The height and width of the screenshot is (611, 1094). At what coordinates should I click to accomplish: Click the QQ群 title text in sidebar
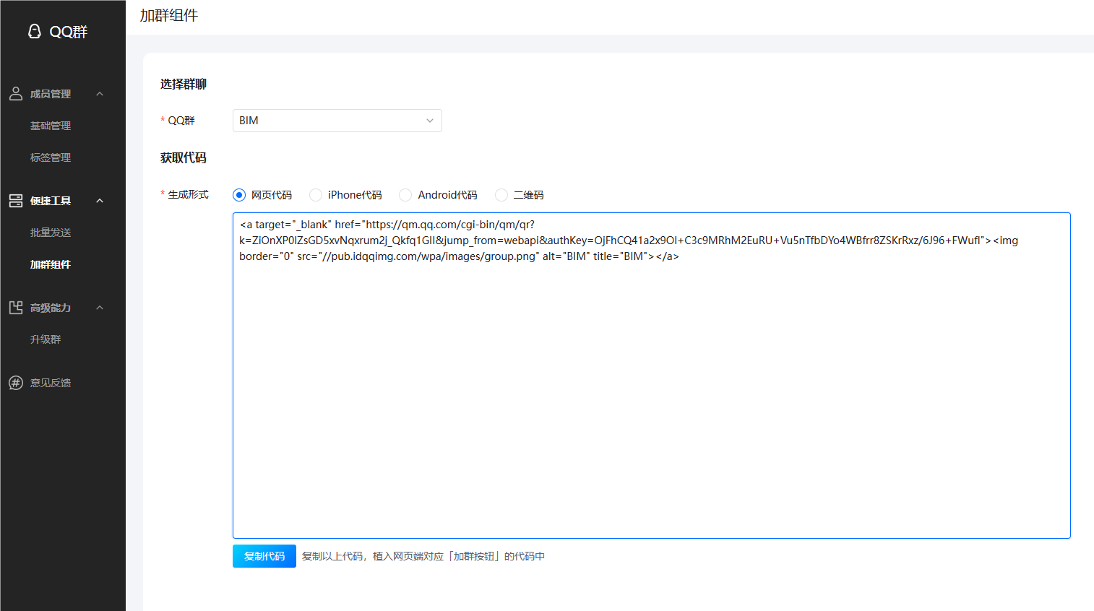point(69,32)
